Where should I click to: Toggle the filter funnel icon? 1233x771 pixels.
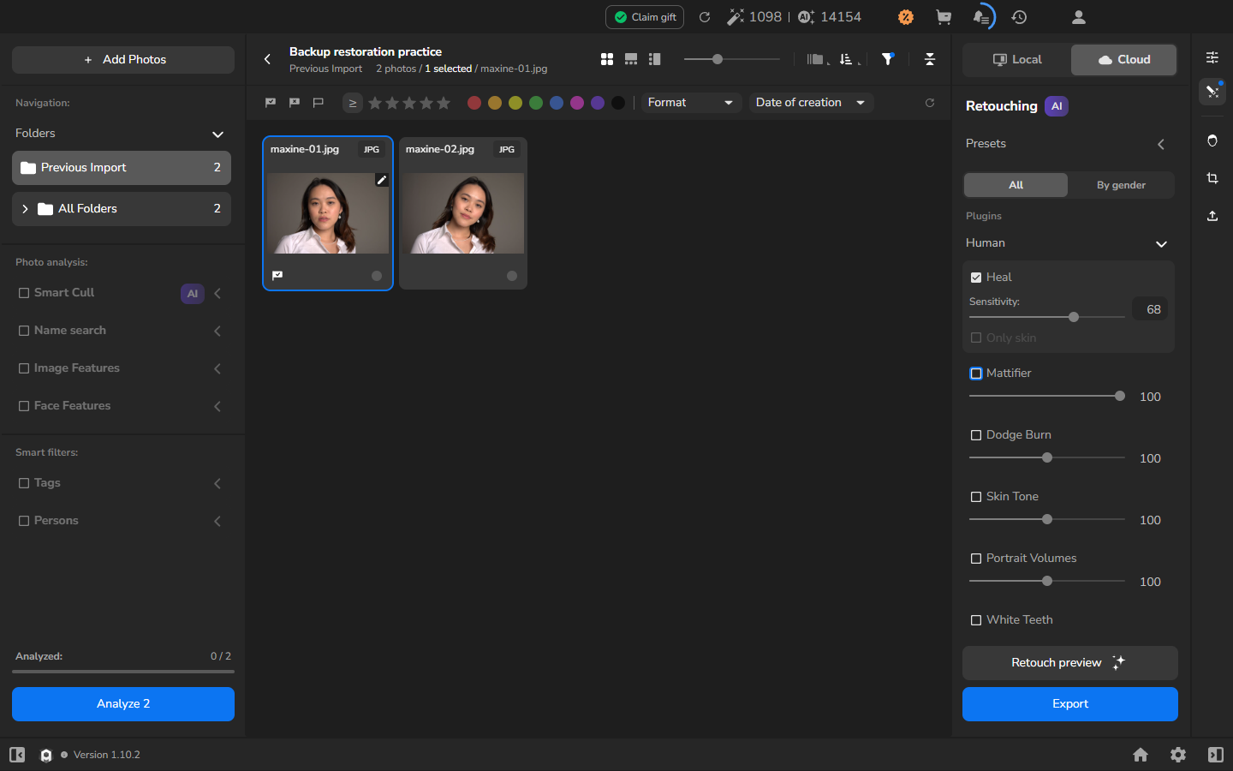(888, 59)
